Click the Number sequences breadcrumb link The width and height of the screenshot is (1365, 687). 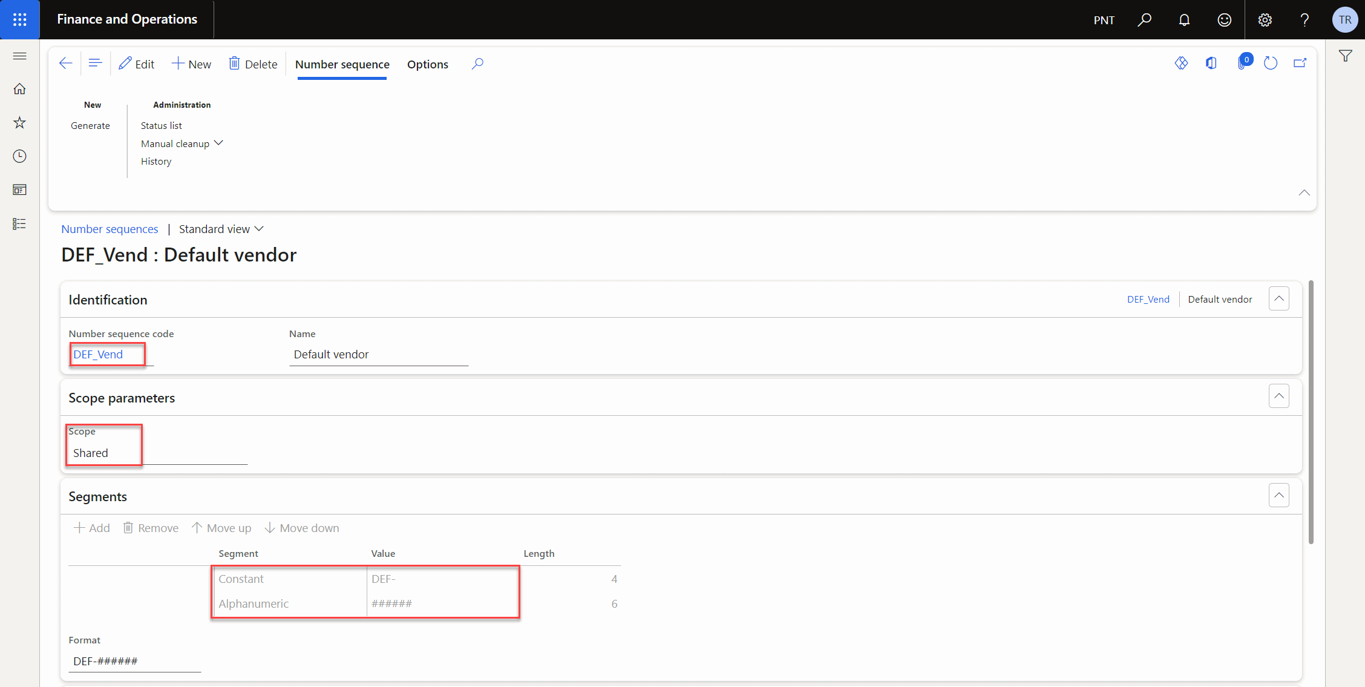pos(110,229)
